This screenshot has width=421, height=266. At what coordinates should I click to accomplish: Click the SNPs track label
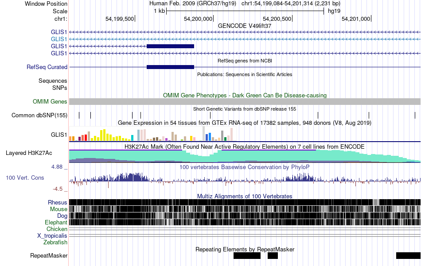tap(60, 88)
